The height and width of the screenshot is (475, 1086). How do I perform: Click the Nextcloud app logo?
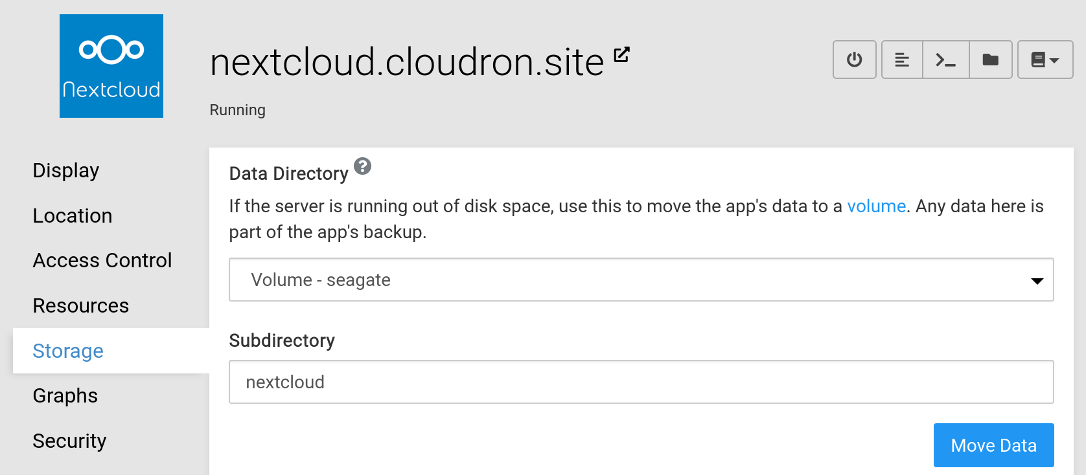(x=111, y=66)
